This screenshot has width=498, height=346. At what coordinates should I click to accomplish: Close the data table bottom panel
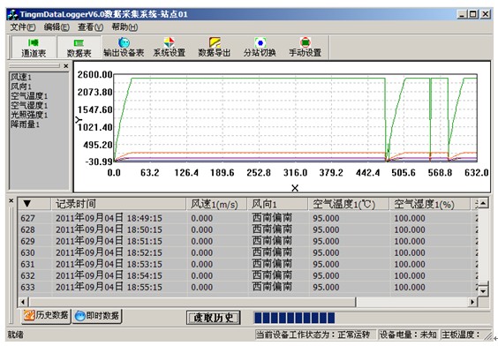tap(11, 200)
